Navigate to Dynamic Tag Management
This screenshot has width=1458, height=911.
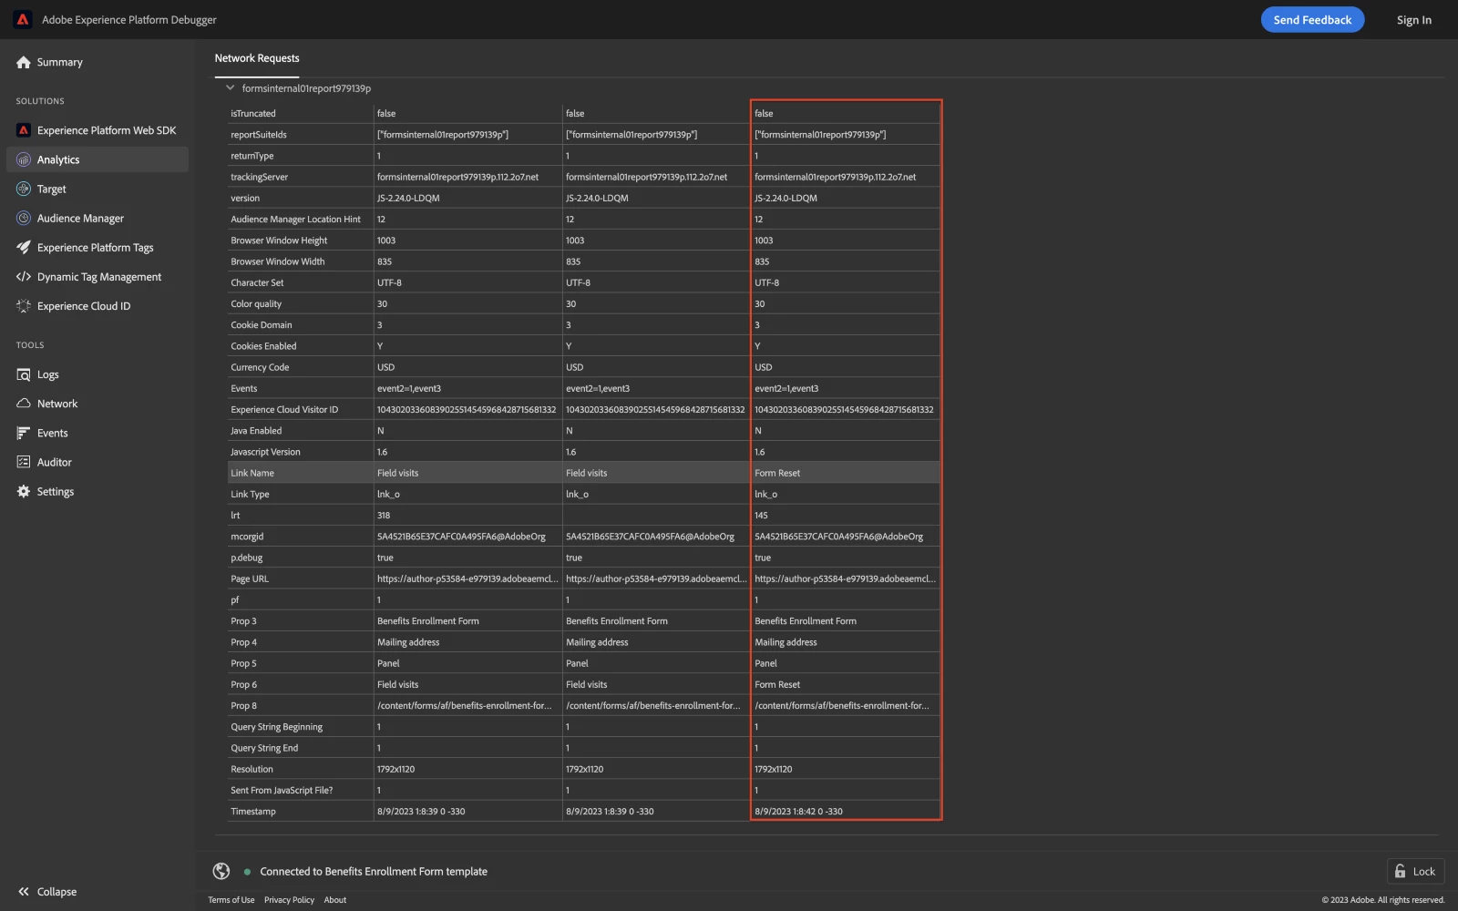(99, 277)
